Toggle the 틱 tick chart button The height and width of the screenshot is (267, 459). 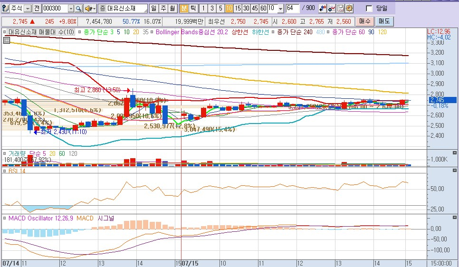192,9
